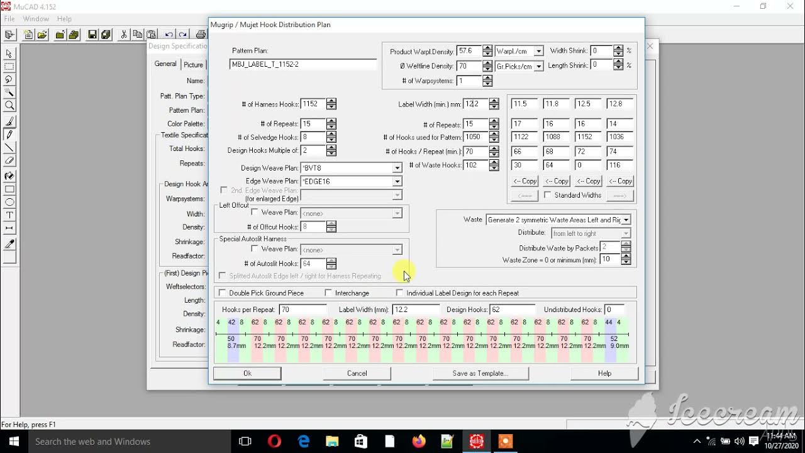Click the dialog Help button
The height and width of the screenshot is (453, 805).
pyautogui.click(x=604, y=373)
